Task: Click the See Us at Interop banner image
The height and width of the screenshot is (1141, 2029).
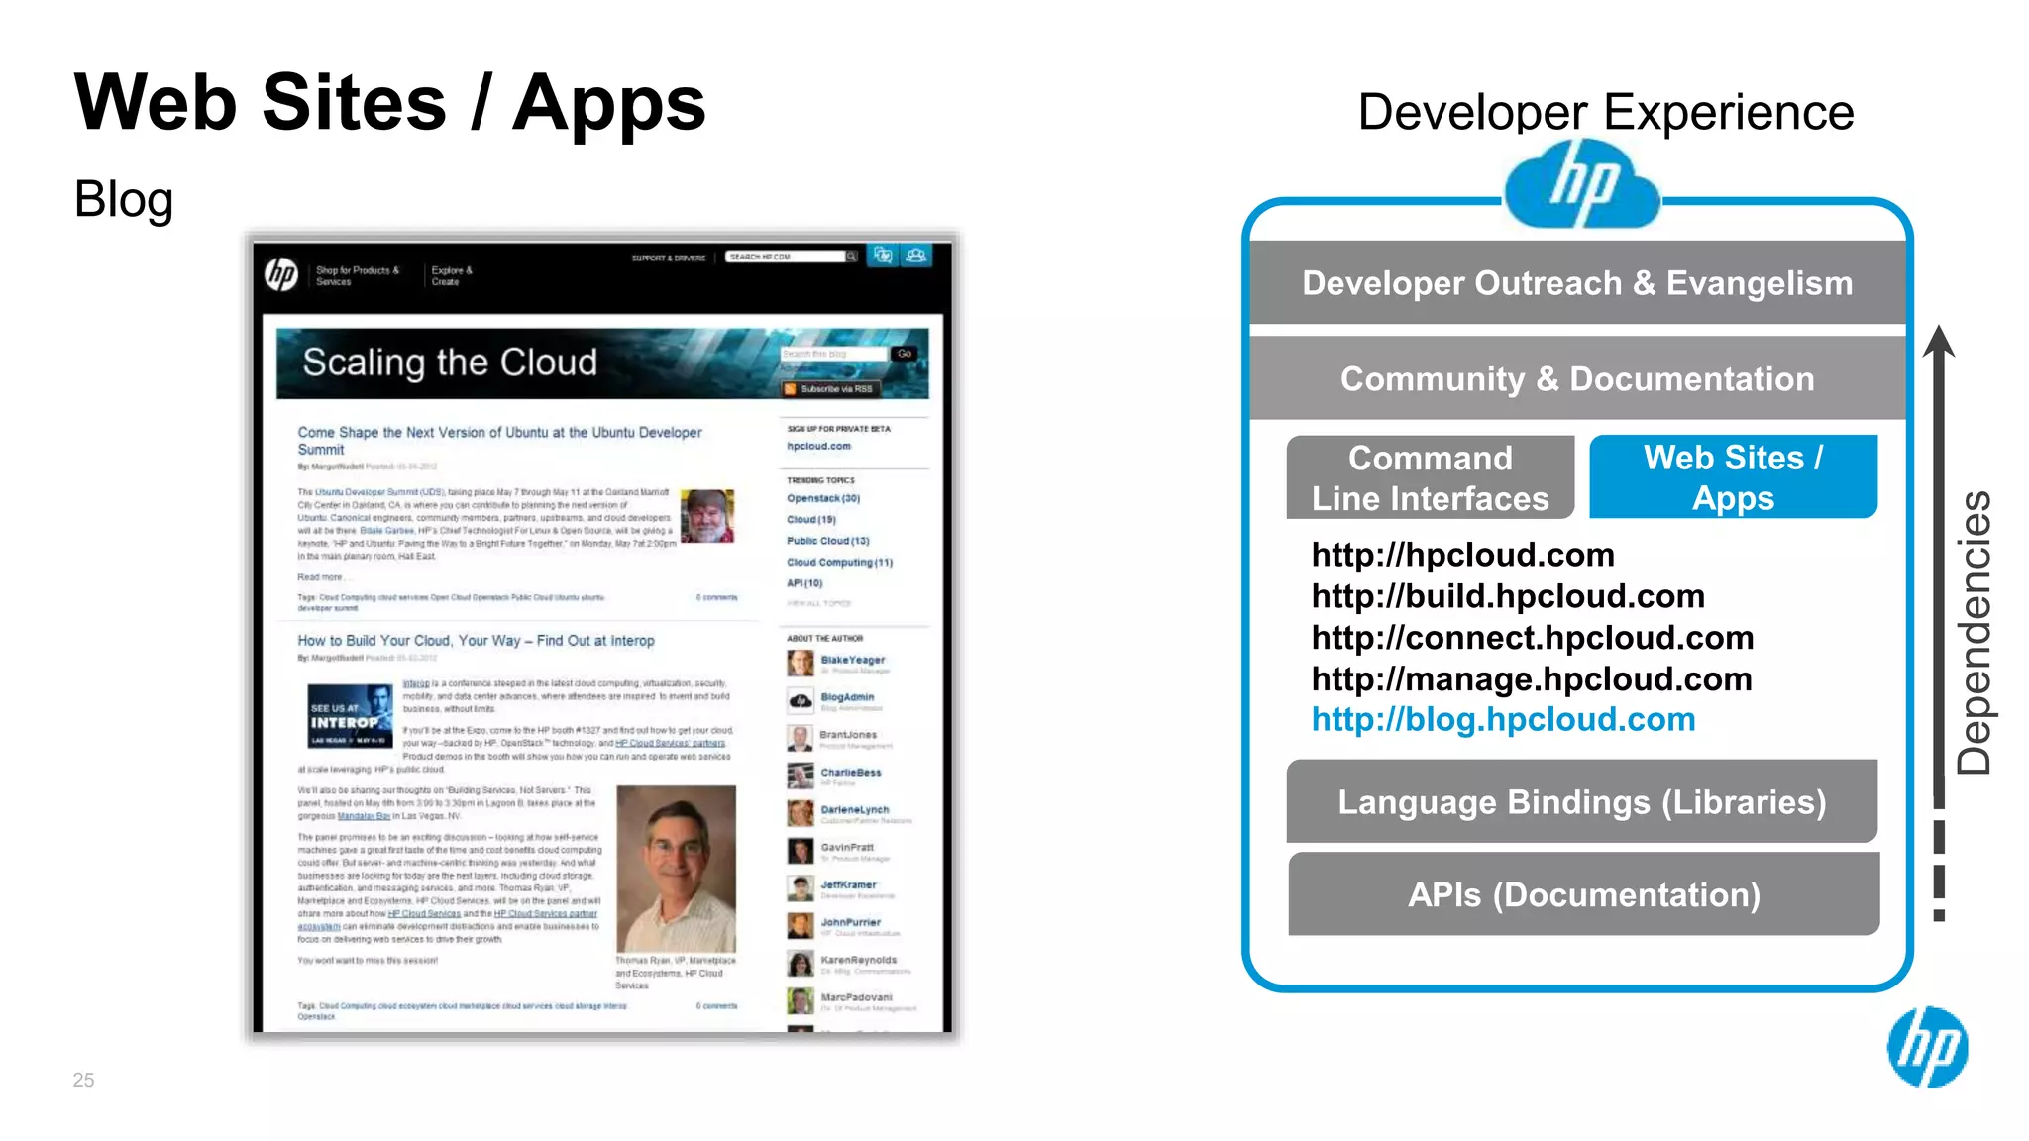Action: pyautogui.click(x=350, y=716)
